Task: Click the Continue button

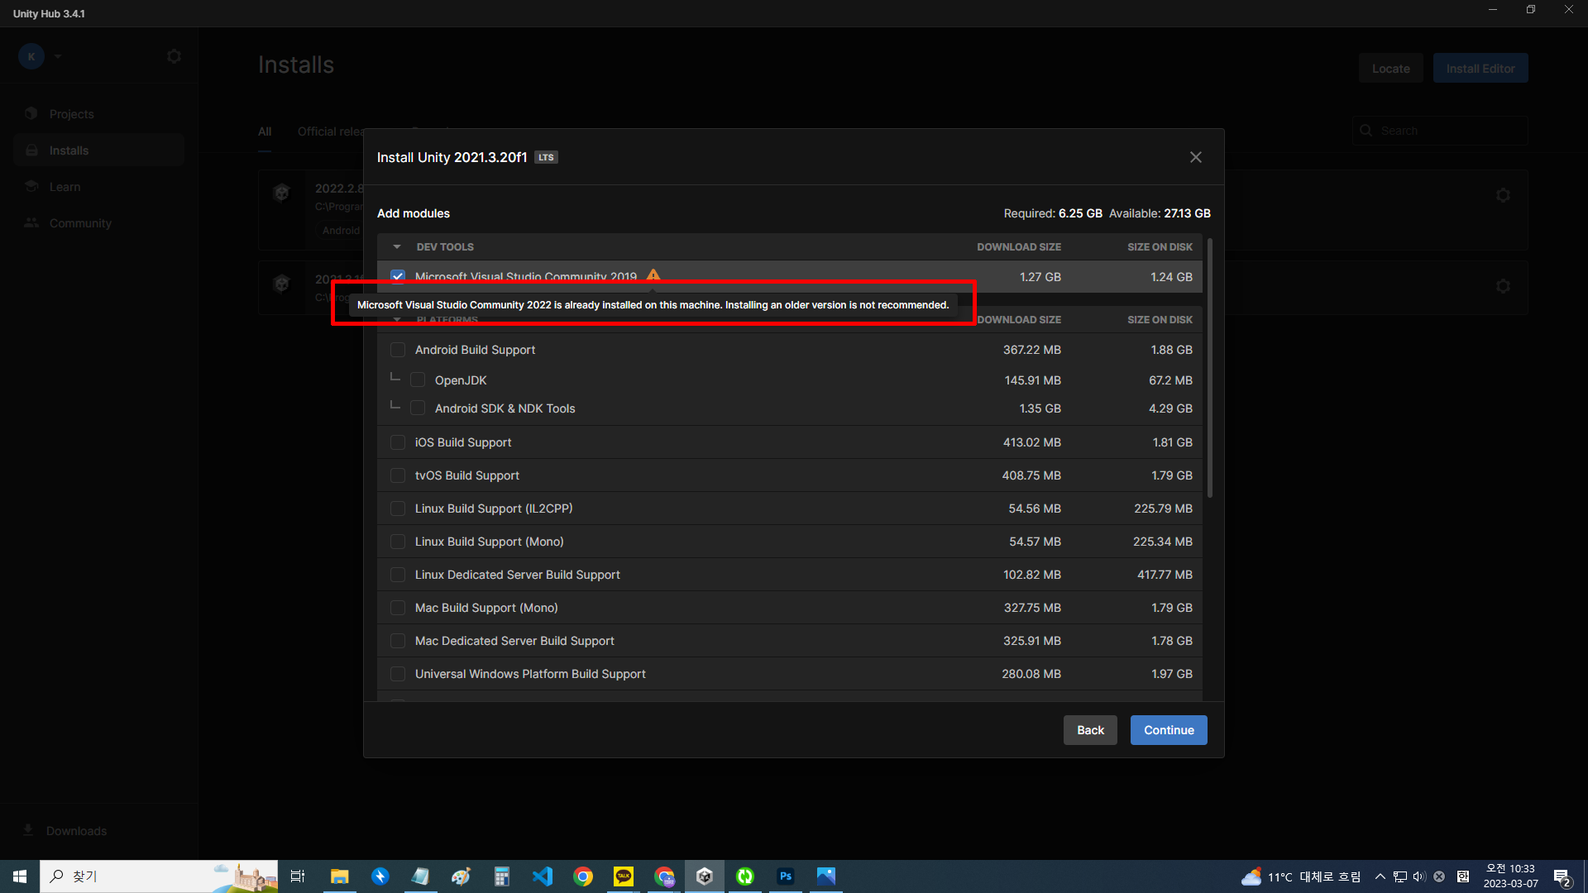Action: tap(1169, 730)
